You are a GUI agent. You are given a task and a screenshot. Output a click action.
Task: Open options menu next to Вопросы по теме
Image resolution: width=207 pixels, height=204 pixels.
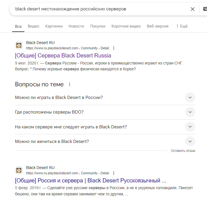point(70,84)
